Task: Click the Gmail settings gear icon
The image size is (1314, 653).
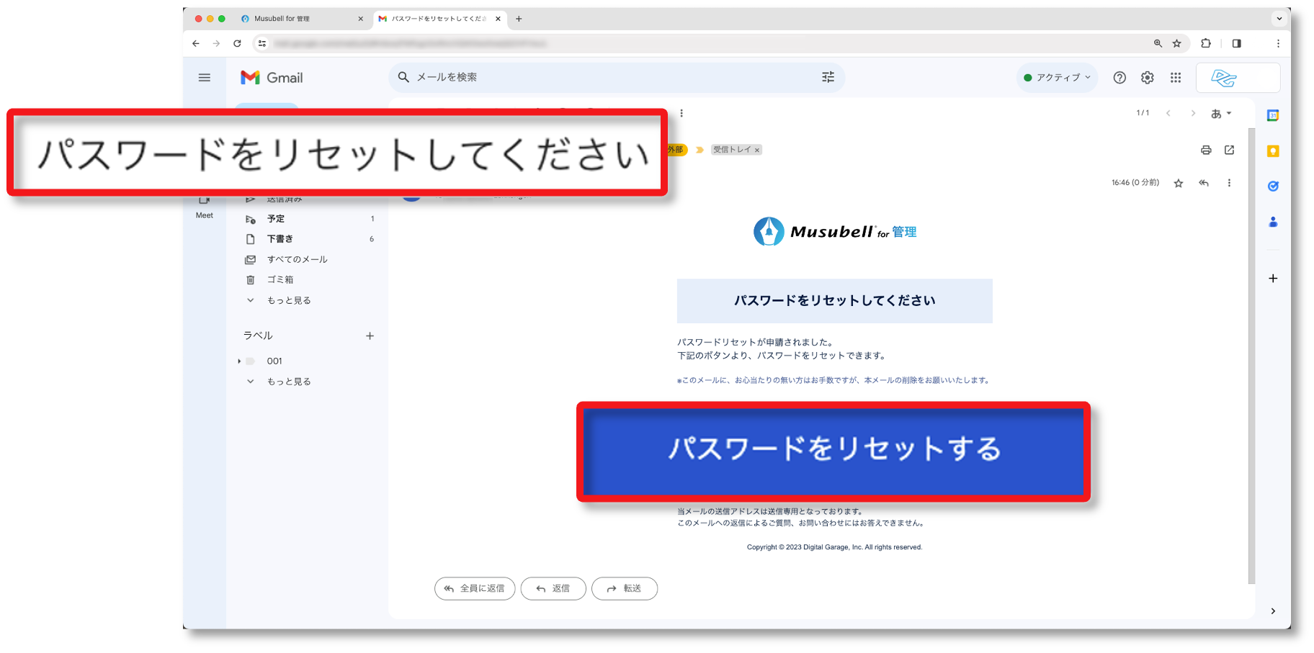Action: click(x=1147, y=78)
